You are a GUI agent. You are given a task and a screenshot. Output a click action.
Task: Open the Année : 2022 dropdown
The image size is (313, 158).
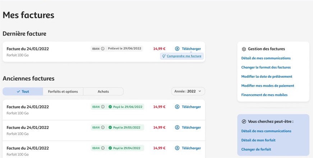coord(188,91)
